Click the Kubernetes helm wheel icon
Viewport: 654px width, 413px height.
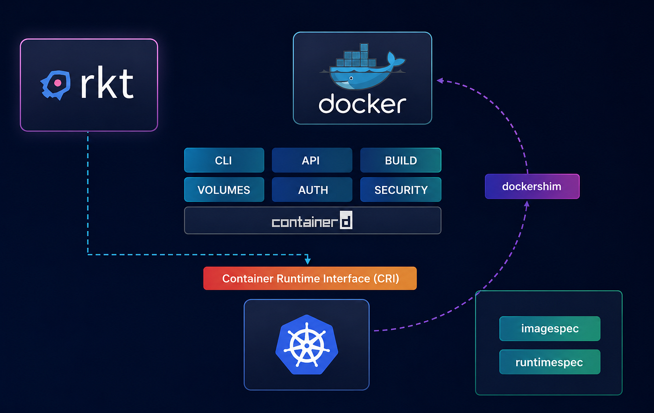[x=306, y=344]
